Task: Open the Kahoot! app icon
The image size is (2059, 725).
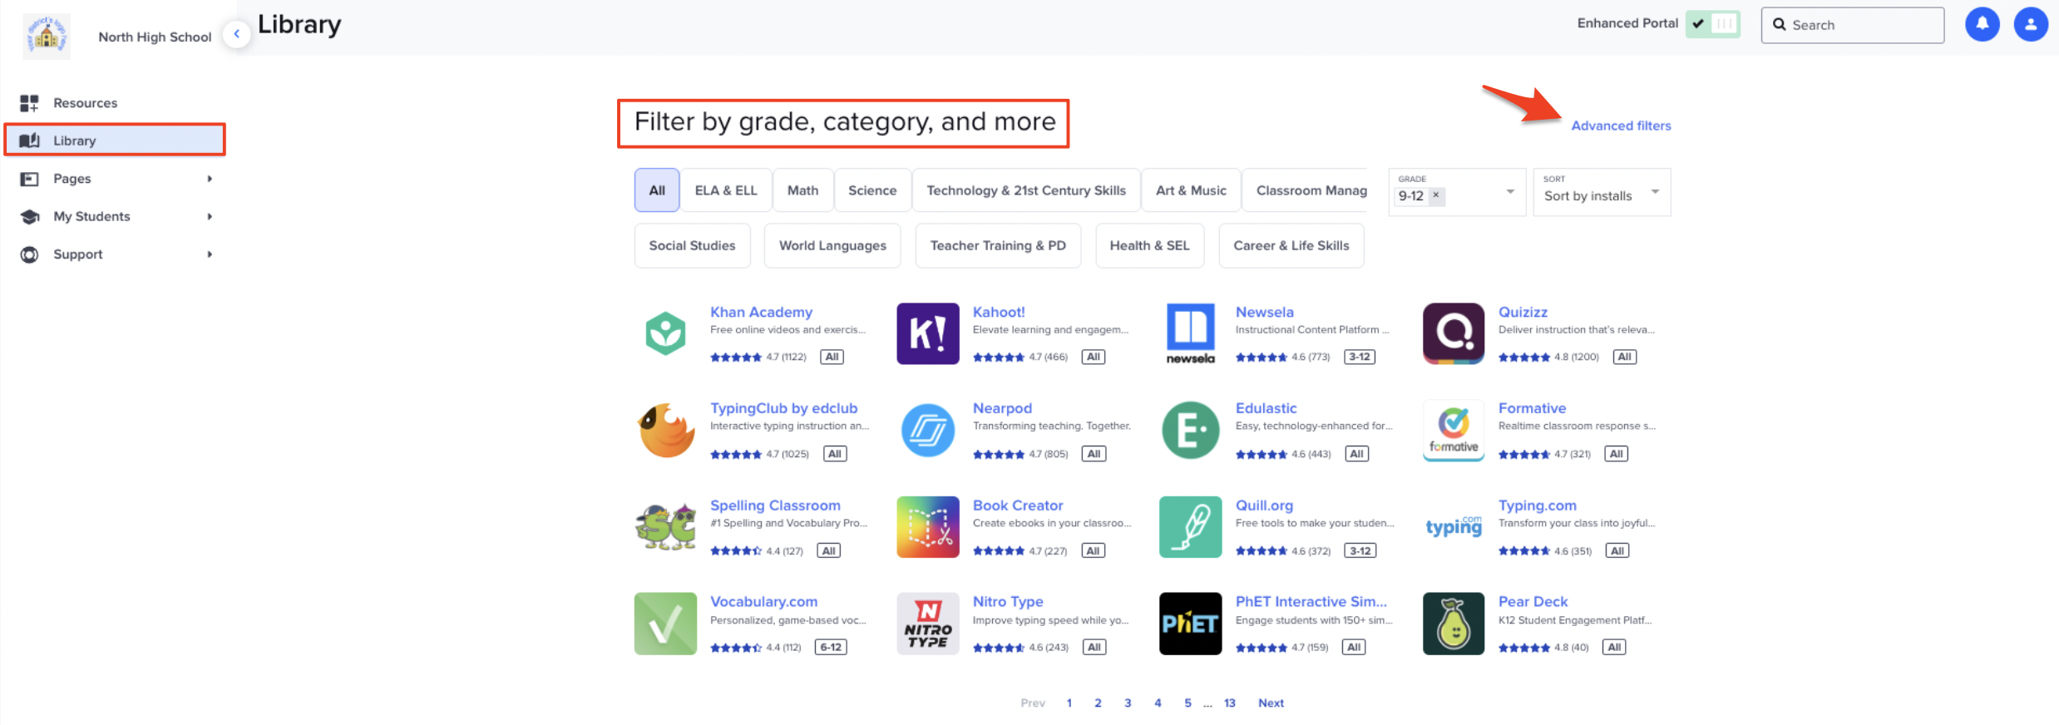Action: coord(927,333)
